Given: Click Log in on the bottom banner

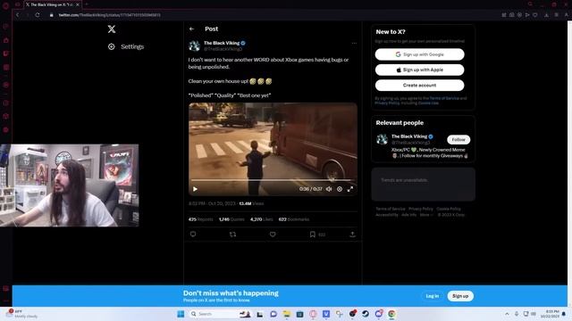Looking at the screenshot, I should coord(433,296).
